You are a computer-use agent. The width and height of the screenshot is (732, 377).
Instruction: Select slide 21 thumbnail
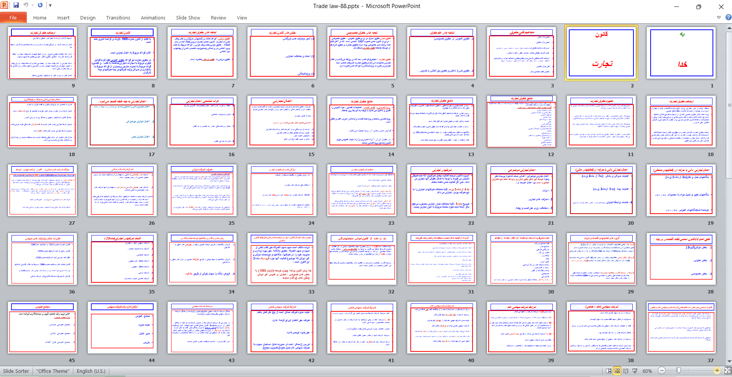pyautogui.click(x=521, y=190)
